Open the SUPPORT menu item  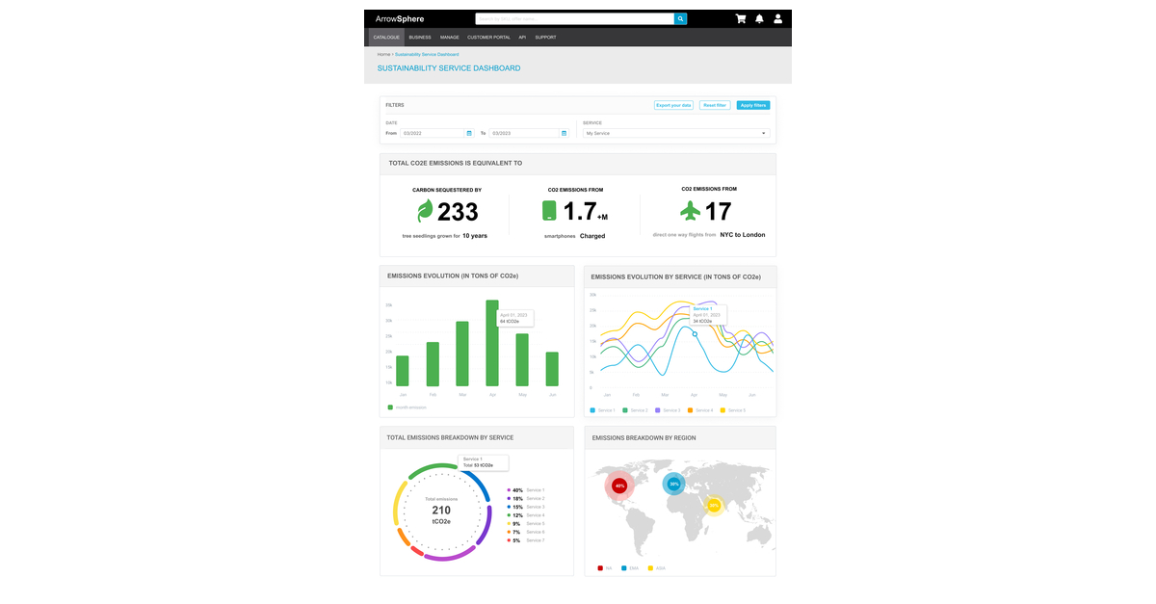pyautogui.click(x=545, y=37)
